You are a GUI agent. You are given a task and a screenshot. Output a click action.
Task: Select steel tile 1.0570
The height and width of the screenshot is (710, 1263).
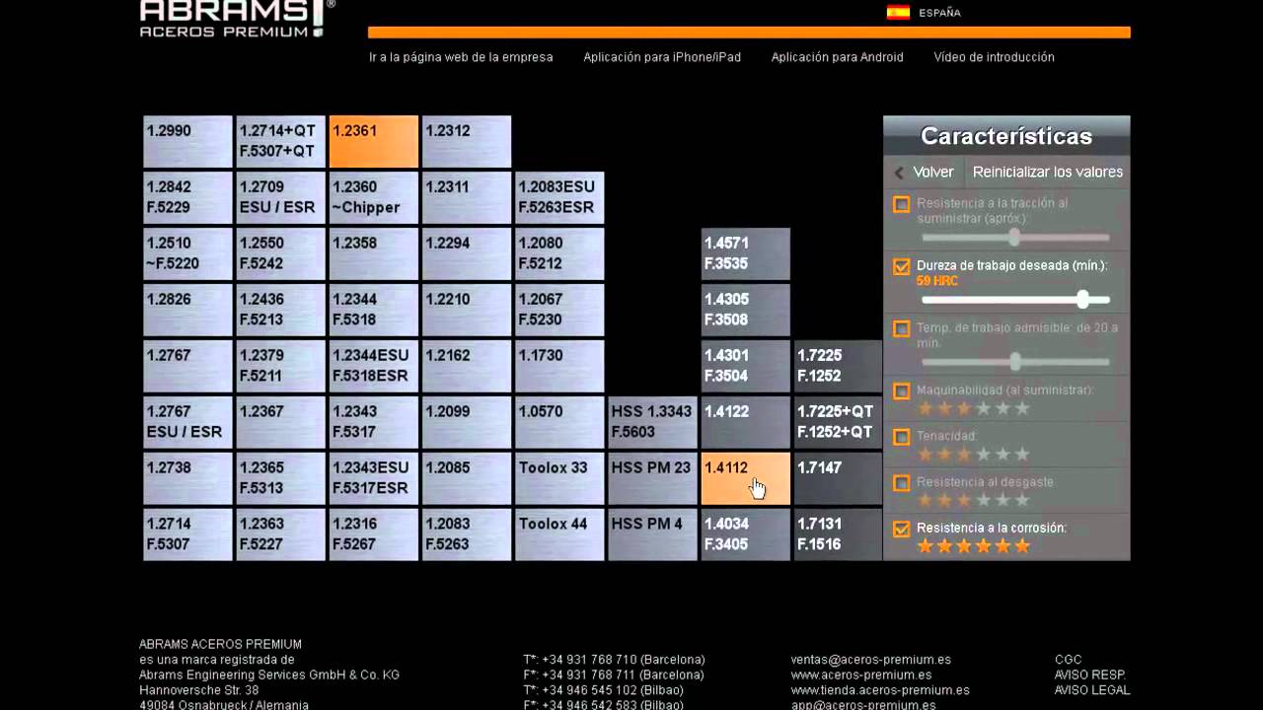pos(559,422)
